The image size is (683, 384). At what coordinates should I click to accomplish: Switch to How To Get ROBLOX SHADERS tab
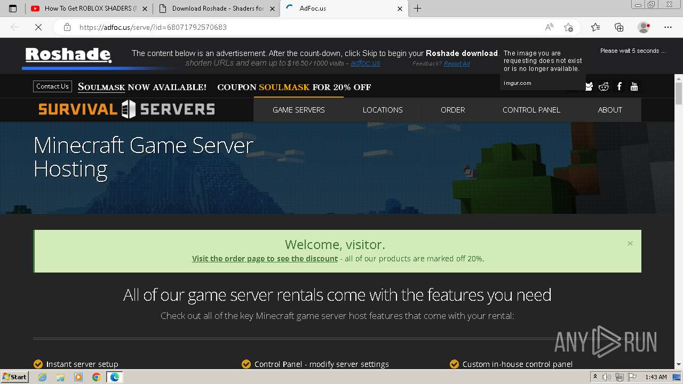pyautogui.click(x=89, y=9)
